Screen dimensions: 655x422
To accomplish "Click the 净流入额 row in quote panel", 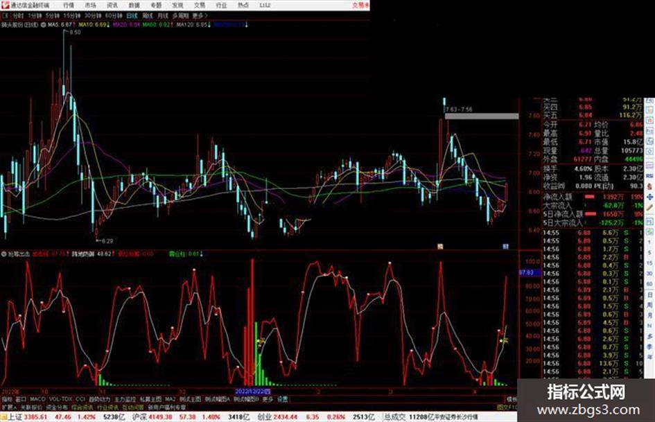I will (x=593, y=196).
